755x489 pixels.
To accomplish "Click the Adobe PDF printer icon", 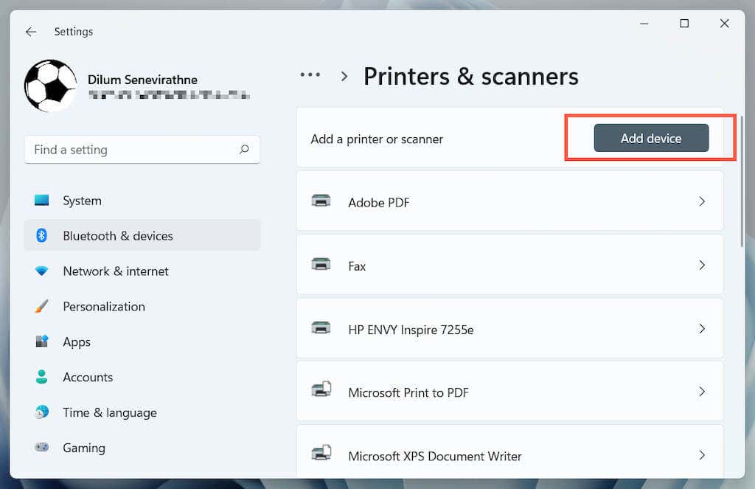I will [321, 201].
